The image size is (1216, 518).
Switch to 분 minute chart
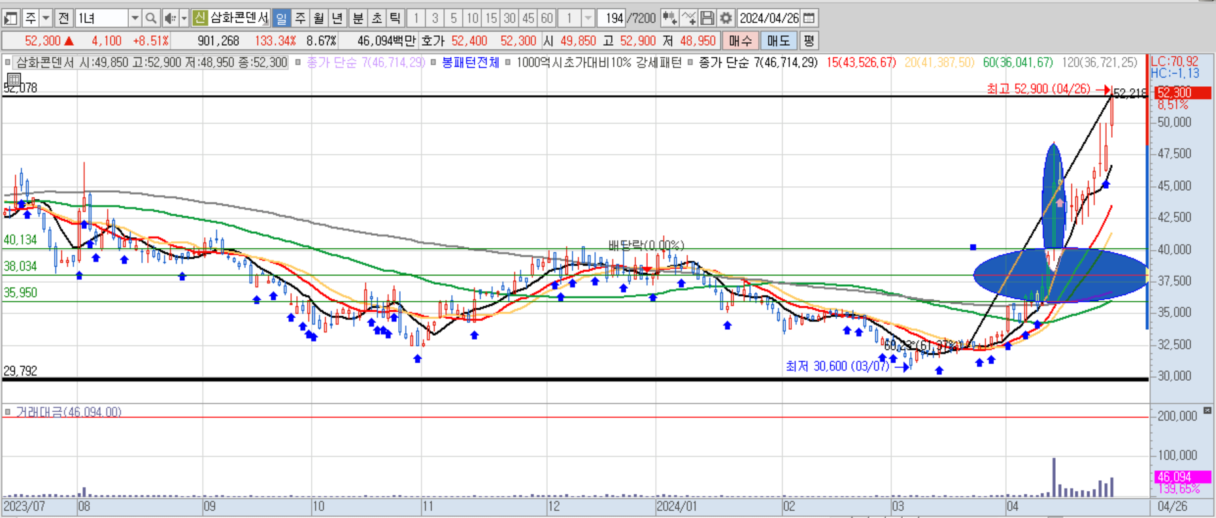[x=358, y=18]
